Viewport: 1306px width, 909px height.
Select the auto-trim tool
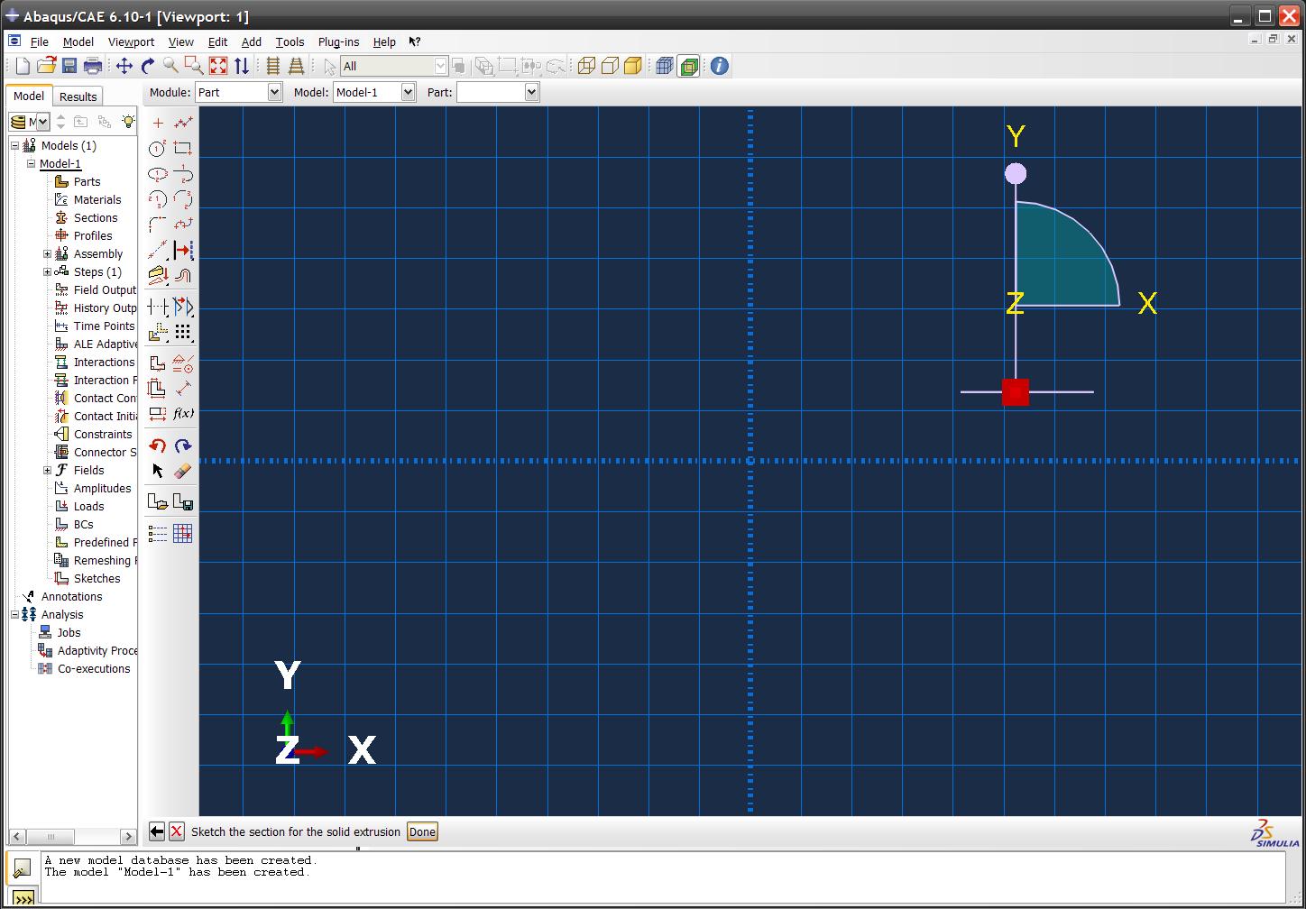click(158, 308)
